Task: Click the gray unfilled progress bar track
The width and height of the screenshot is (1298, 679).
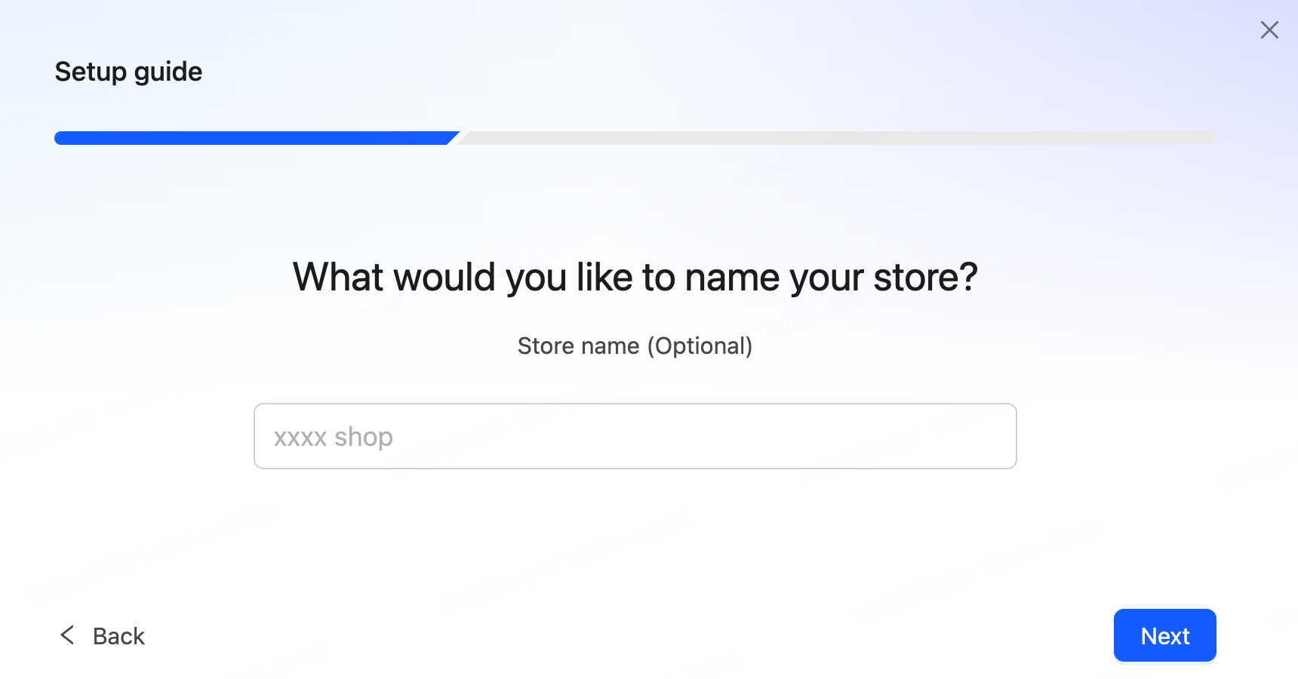Action: 838,138
